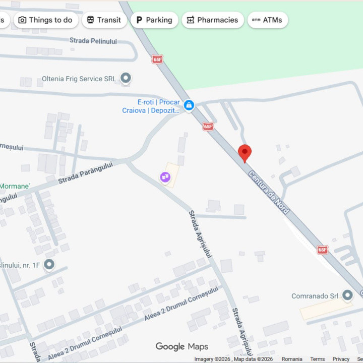Image resolution: width=363 pixels, height=363 pixels.
Task: Show nearby Parking
Action: [154, 20]
